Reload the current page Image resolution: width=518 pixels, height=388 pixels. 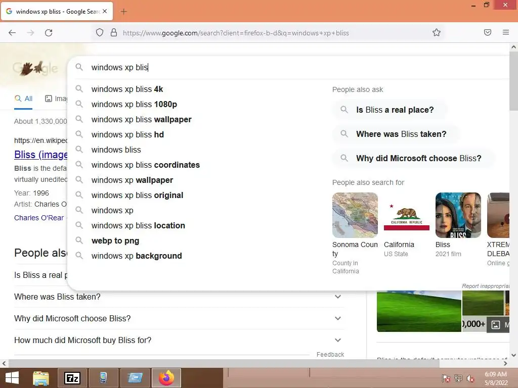click(x=49, y=33)
